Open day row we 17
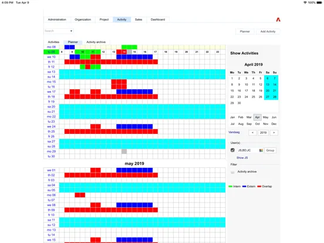Screen dimensions: 324x243 pyautogui.click(x=51, y=92)
